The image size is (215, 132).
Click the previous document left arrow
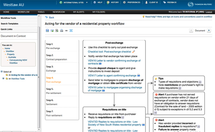click(191, 31)
